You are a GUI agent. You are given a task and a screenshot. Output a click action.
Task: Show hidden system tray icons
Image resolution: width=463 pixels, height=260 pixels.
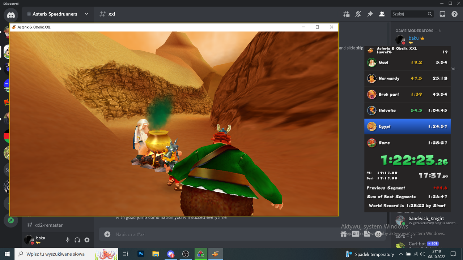400,254
